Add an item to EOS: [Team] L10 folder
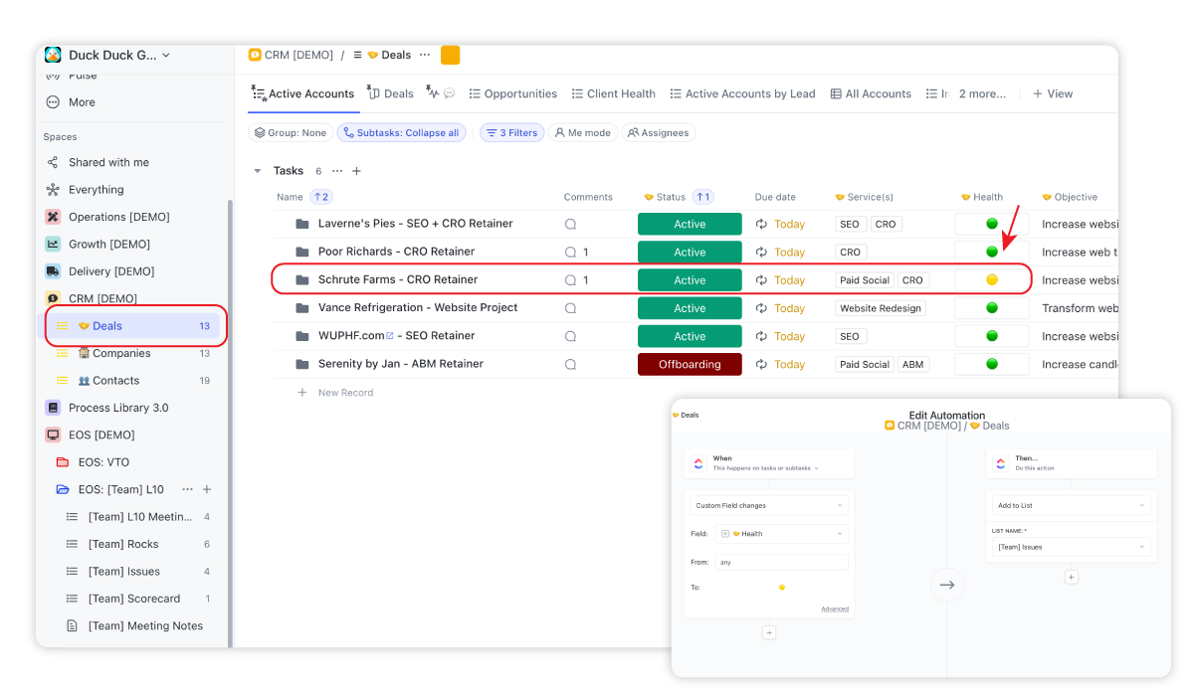The height and width of the screenshot is (696, 1194). click(x=207, y=489)
